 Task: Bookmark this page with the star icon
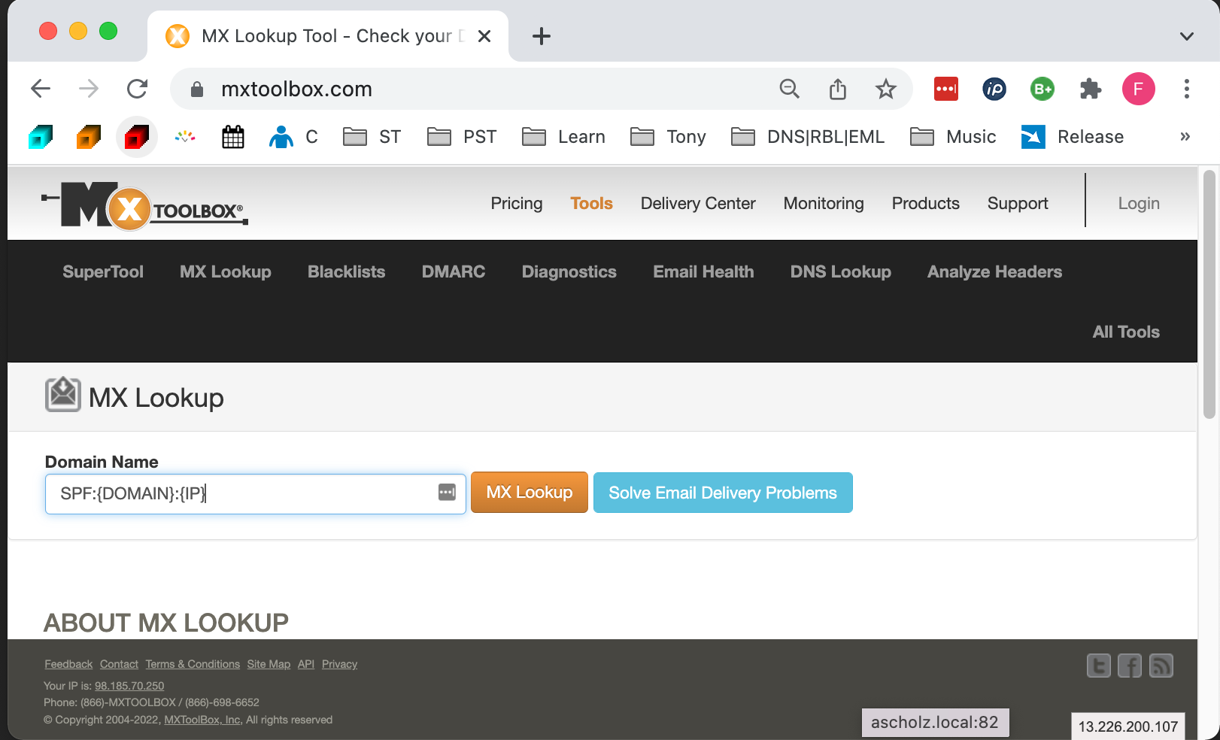click(x=885, y=89)
